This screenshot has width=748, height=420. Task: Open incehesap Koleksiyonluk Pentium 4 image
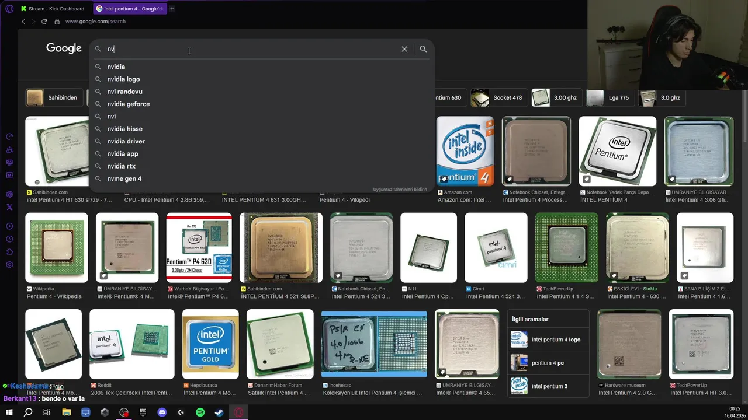(374, 344)
